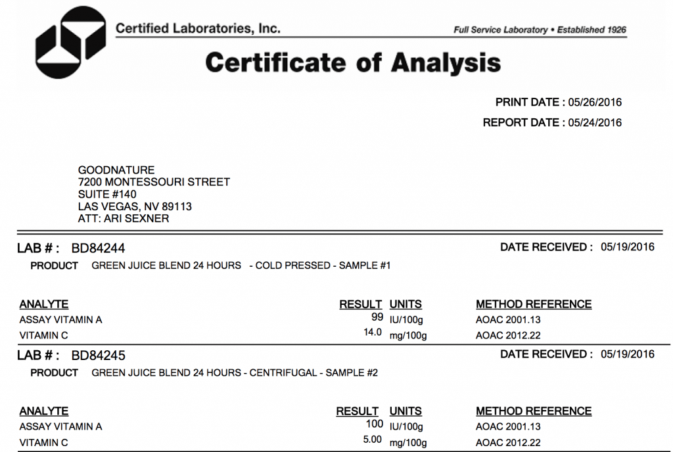This screenshot has width=673, height=452.
Task: Select lab number BD84245
Action: (x=99, y=355)
